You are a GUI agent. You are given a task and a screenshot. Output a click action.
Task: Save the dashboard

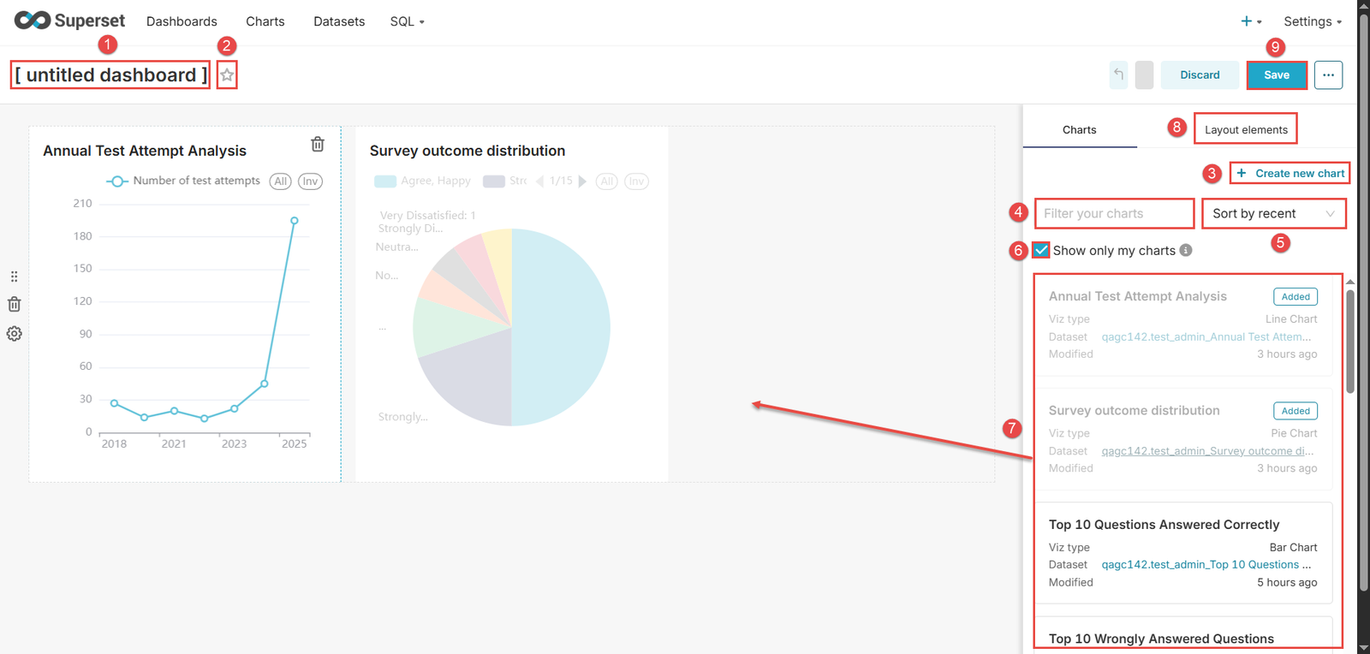pos(1276,75)
